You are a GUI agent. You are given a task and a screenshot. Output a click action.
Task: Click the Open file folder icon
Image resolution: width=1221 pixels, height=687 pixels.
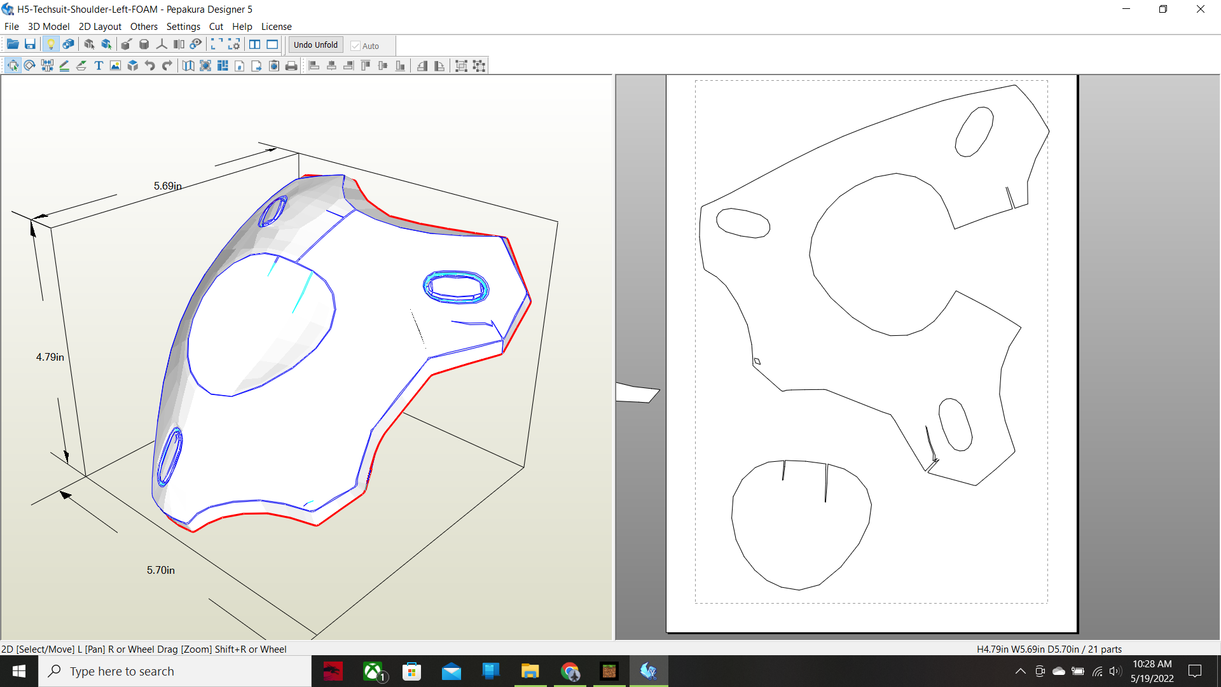[13, 45]
